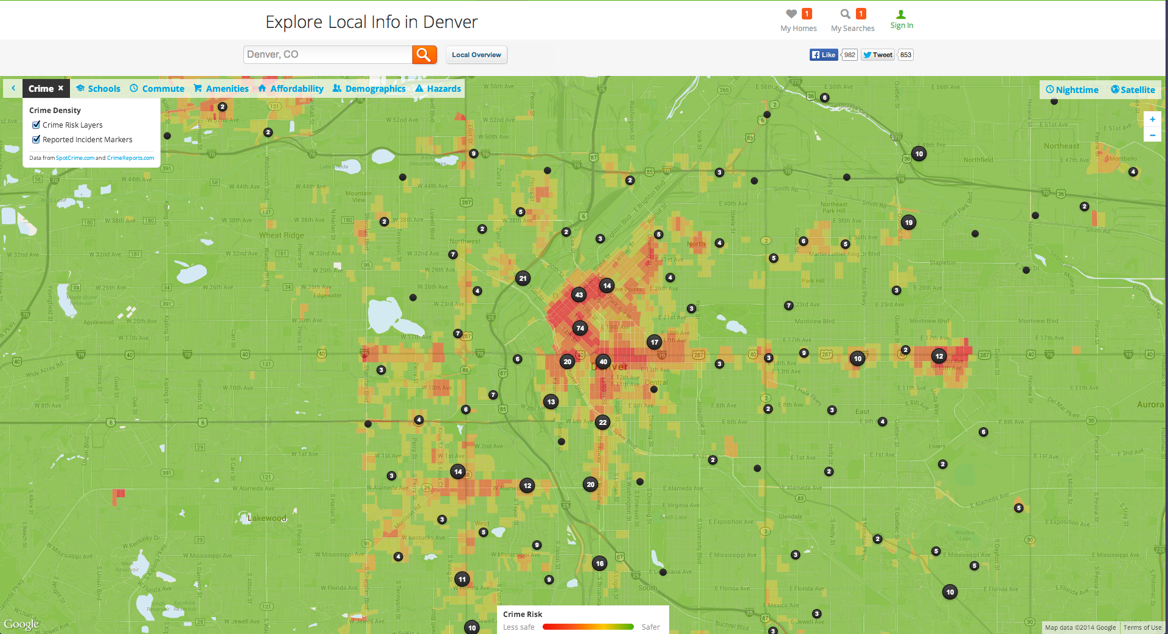Collapse the layer panel with left chevron

click(x=13, y=88)
